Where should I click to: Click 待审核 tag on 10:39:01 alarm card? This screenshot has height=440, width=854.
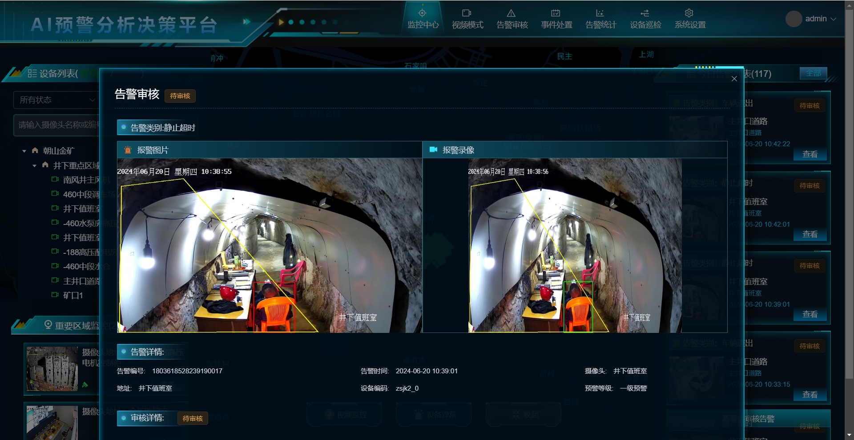click(810, 266)
